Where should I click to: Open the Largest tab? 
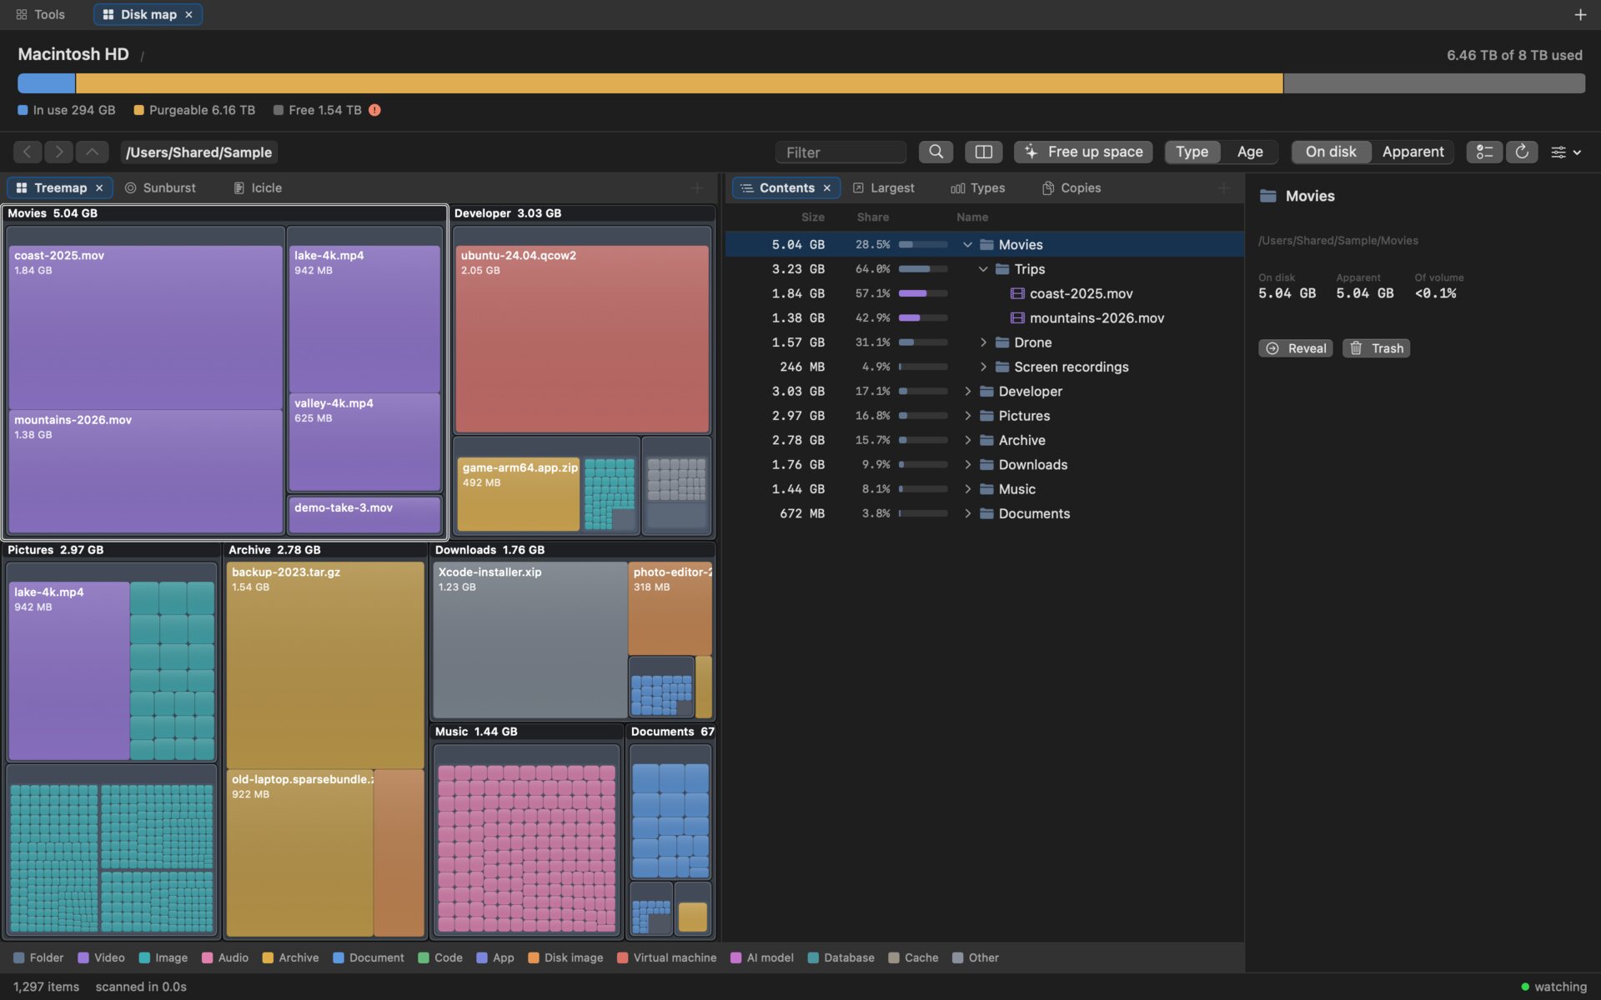(883, 187)
